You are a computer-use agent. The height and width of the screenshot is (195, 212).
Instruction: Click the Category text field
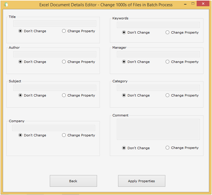158,88
